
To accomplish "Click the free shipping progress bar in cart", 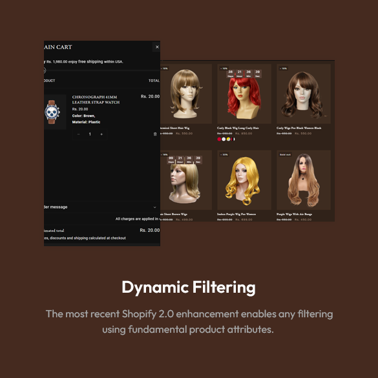I will pyautogui.click(x=101, y=70).
